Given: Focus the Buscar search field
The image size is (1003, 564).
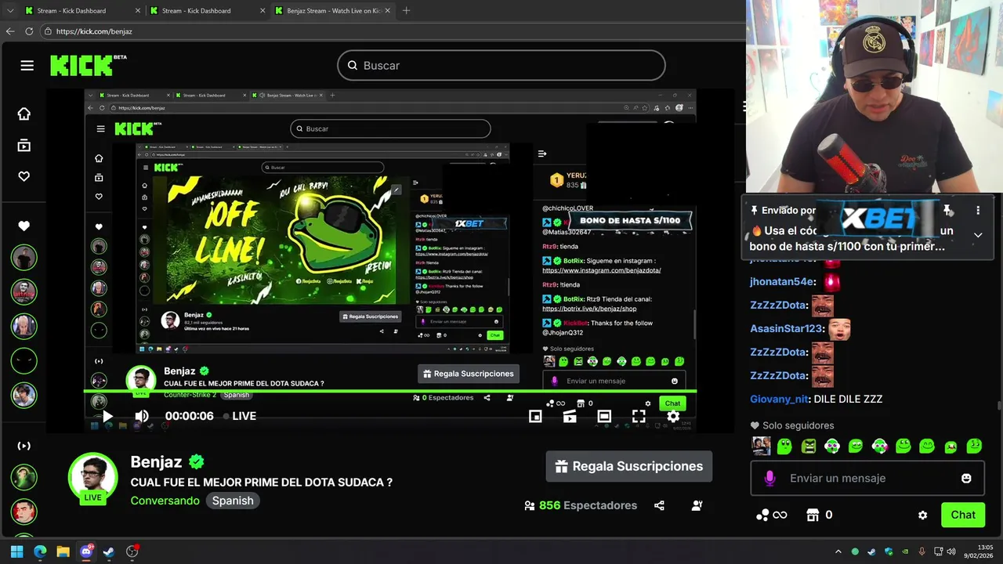Looking at the screenshot, I should coord(501,66).
